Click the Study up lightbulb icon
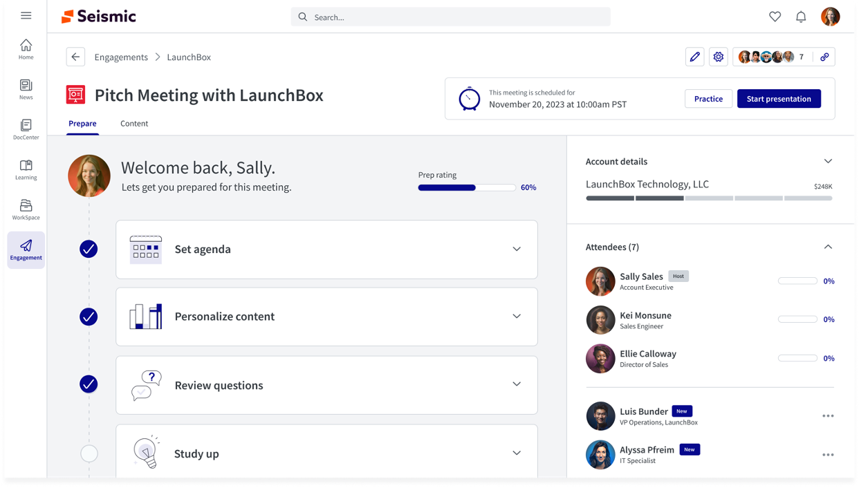Image resolution: width=859 pixels, height=488 pixels. point(146,453)
